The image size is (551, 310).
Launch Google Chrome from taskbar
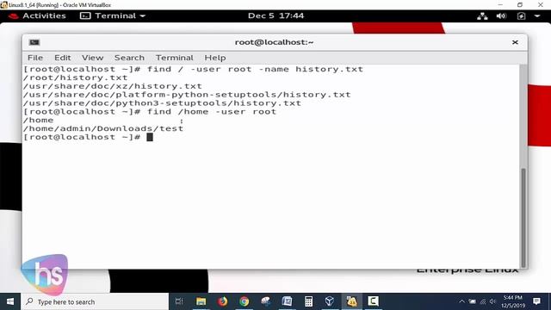pos(245,301)
